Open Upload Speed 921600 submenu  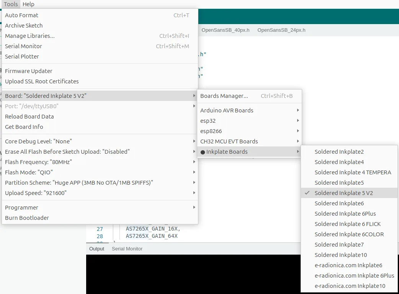pos(36,193)
